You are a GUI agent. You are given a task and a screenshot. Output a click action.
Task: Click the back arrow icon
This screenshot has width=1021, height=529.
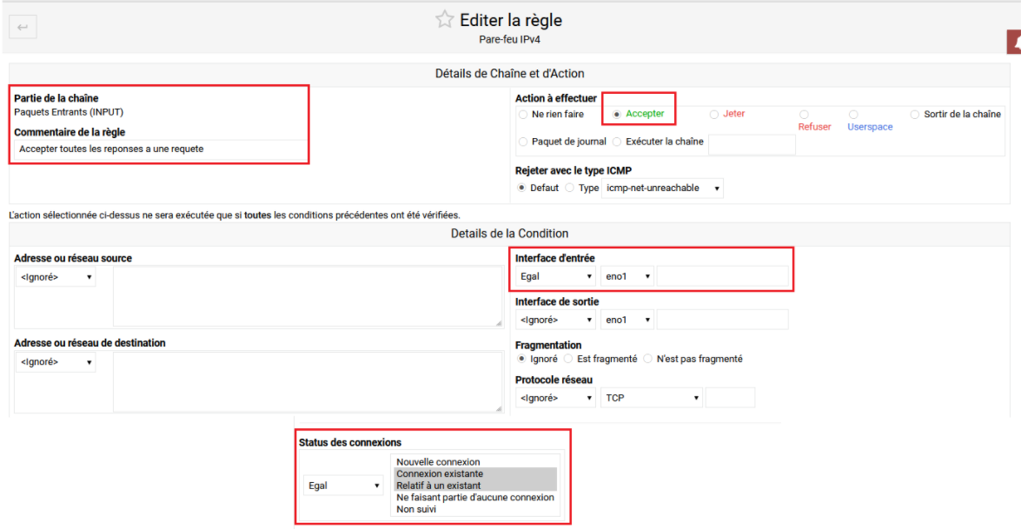coord(22,26)
